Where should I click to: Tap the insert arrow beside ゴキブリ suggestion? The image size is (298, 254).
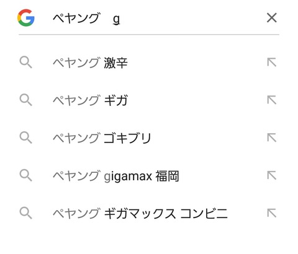[x=272, y=138]
